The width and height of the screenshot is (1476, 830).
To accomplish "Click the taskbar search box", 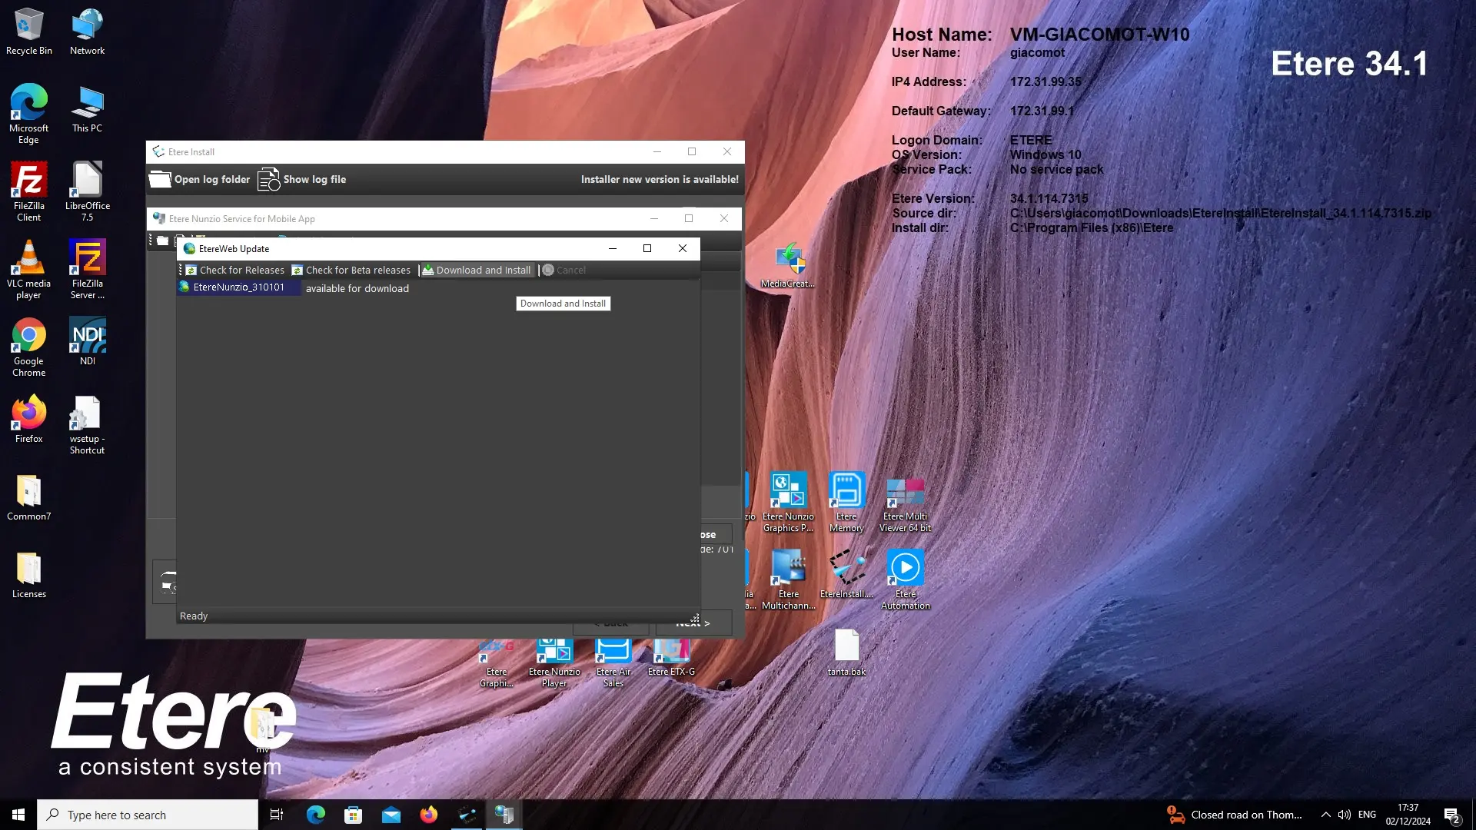I will (148, 815).
